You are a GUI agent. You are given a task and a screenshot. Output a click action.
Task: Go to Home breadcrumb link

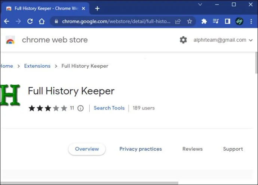(x=6, y=66)
